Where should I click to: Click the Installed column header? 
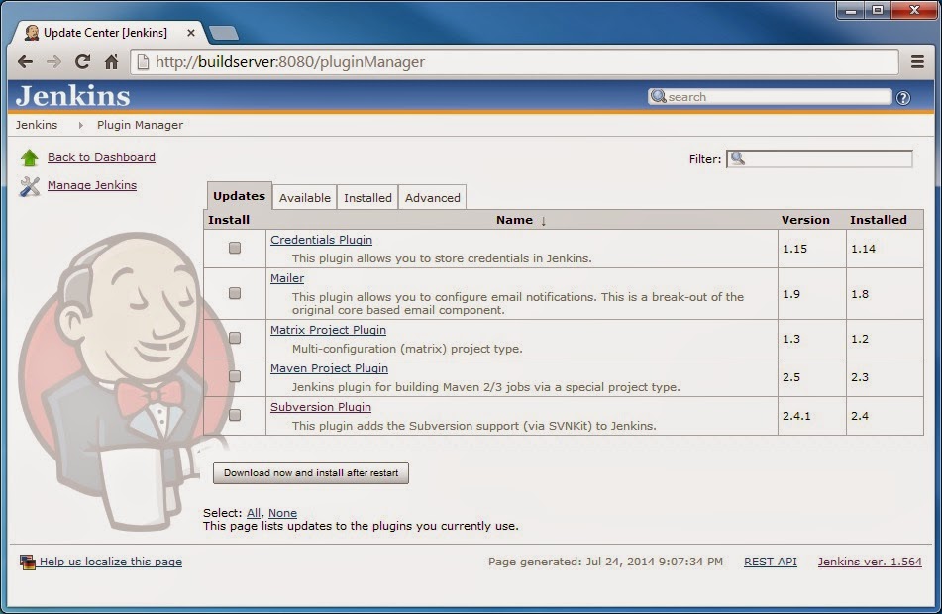pyautogui.click(x=879, y=220)
